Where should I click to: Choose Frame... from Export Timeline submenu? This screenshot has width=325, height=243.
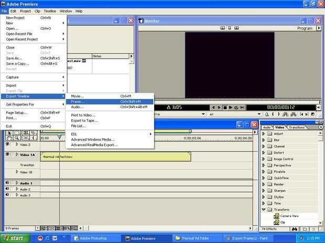[110, 102]
